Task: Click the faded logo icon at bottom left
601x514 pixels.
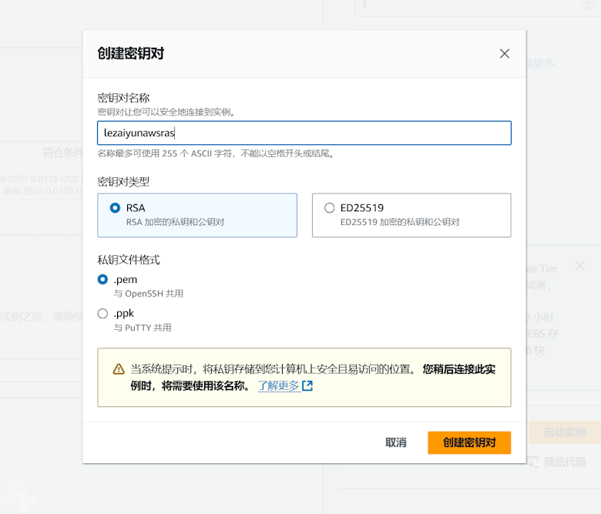Action: pos(19,495)
